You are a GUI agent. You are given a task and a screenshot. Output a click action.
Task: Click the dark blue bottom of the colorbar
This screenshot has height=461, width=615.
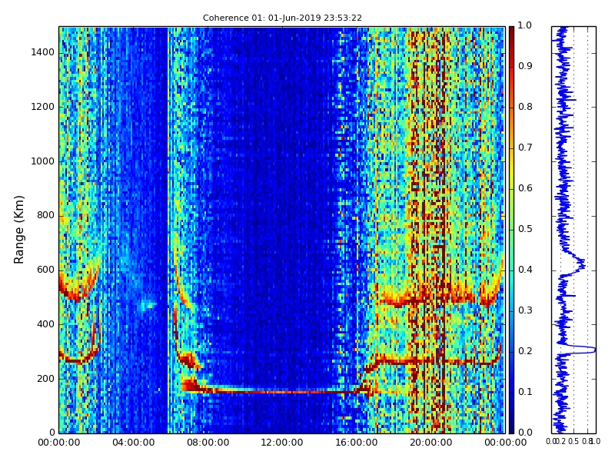coord(511,426)
